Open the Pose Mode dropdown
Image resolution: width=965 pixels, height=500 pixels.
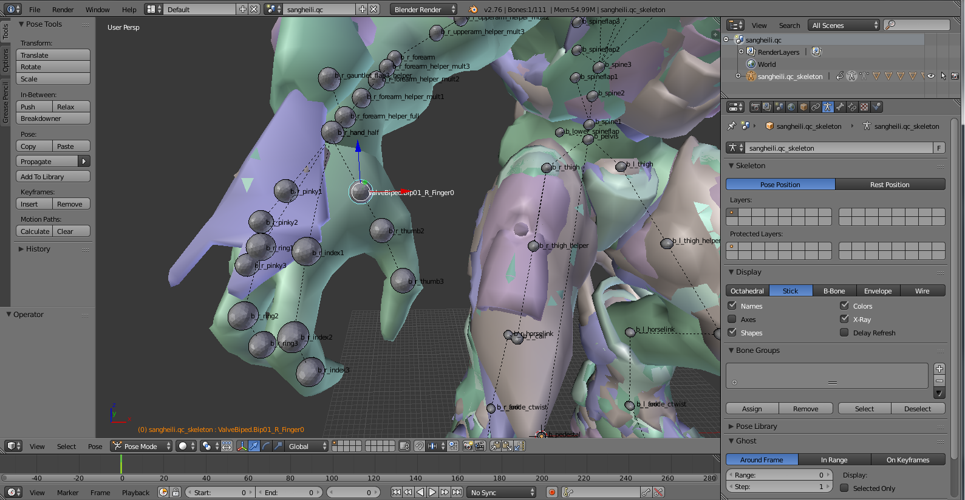pos(141,446)
